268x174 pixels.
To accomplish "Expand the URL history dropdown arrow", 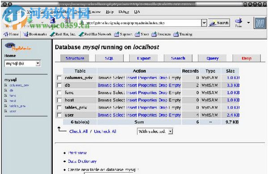I will (204, 23).
